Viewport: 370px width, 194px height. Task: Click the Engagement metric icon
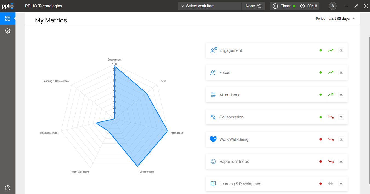[213, 50]
